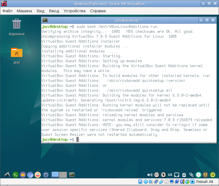Click VirtualBox recording indicator
The image size is (219, 186).
click(x=177, y=182)
